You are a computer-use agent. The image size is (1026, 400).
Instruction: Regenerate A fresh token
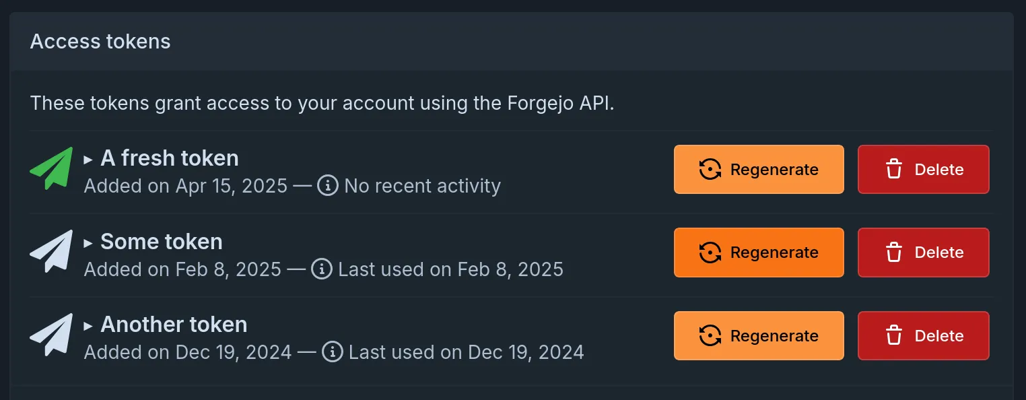tap(759, 169)
